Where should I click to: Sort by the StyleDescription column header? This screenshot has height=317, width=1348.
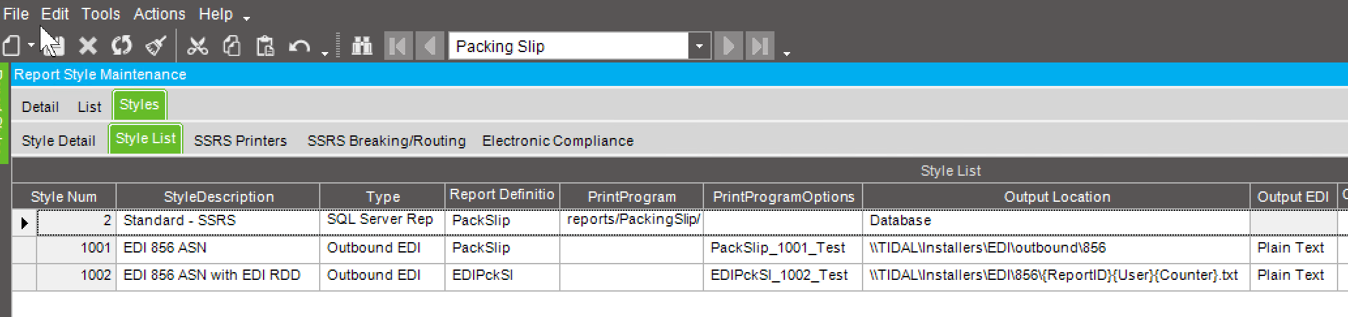click(x=219, y=197)
